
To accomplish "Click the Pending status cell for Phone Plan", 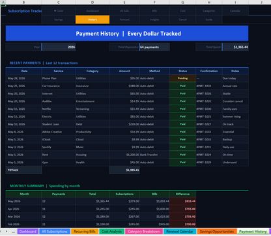I will (x=182, y=79).
